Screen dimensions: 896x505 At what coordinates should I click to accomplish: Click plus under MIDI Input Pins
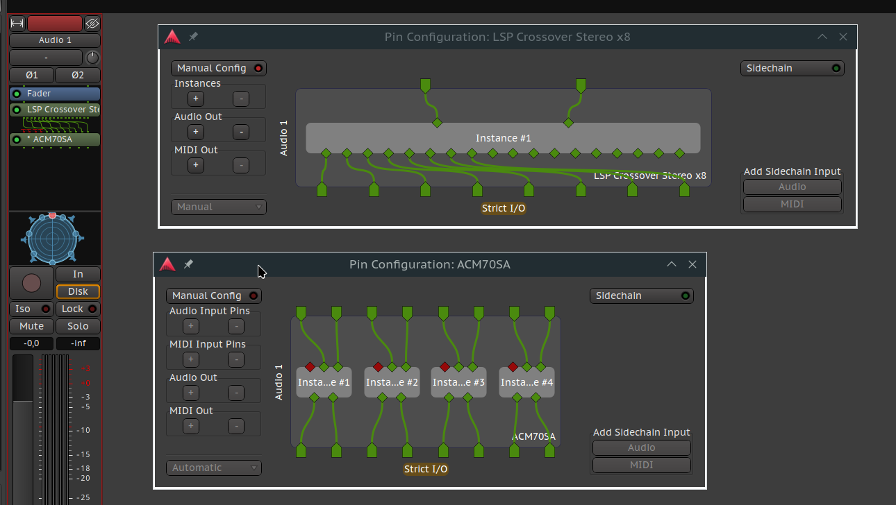click(191, 359)
